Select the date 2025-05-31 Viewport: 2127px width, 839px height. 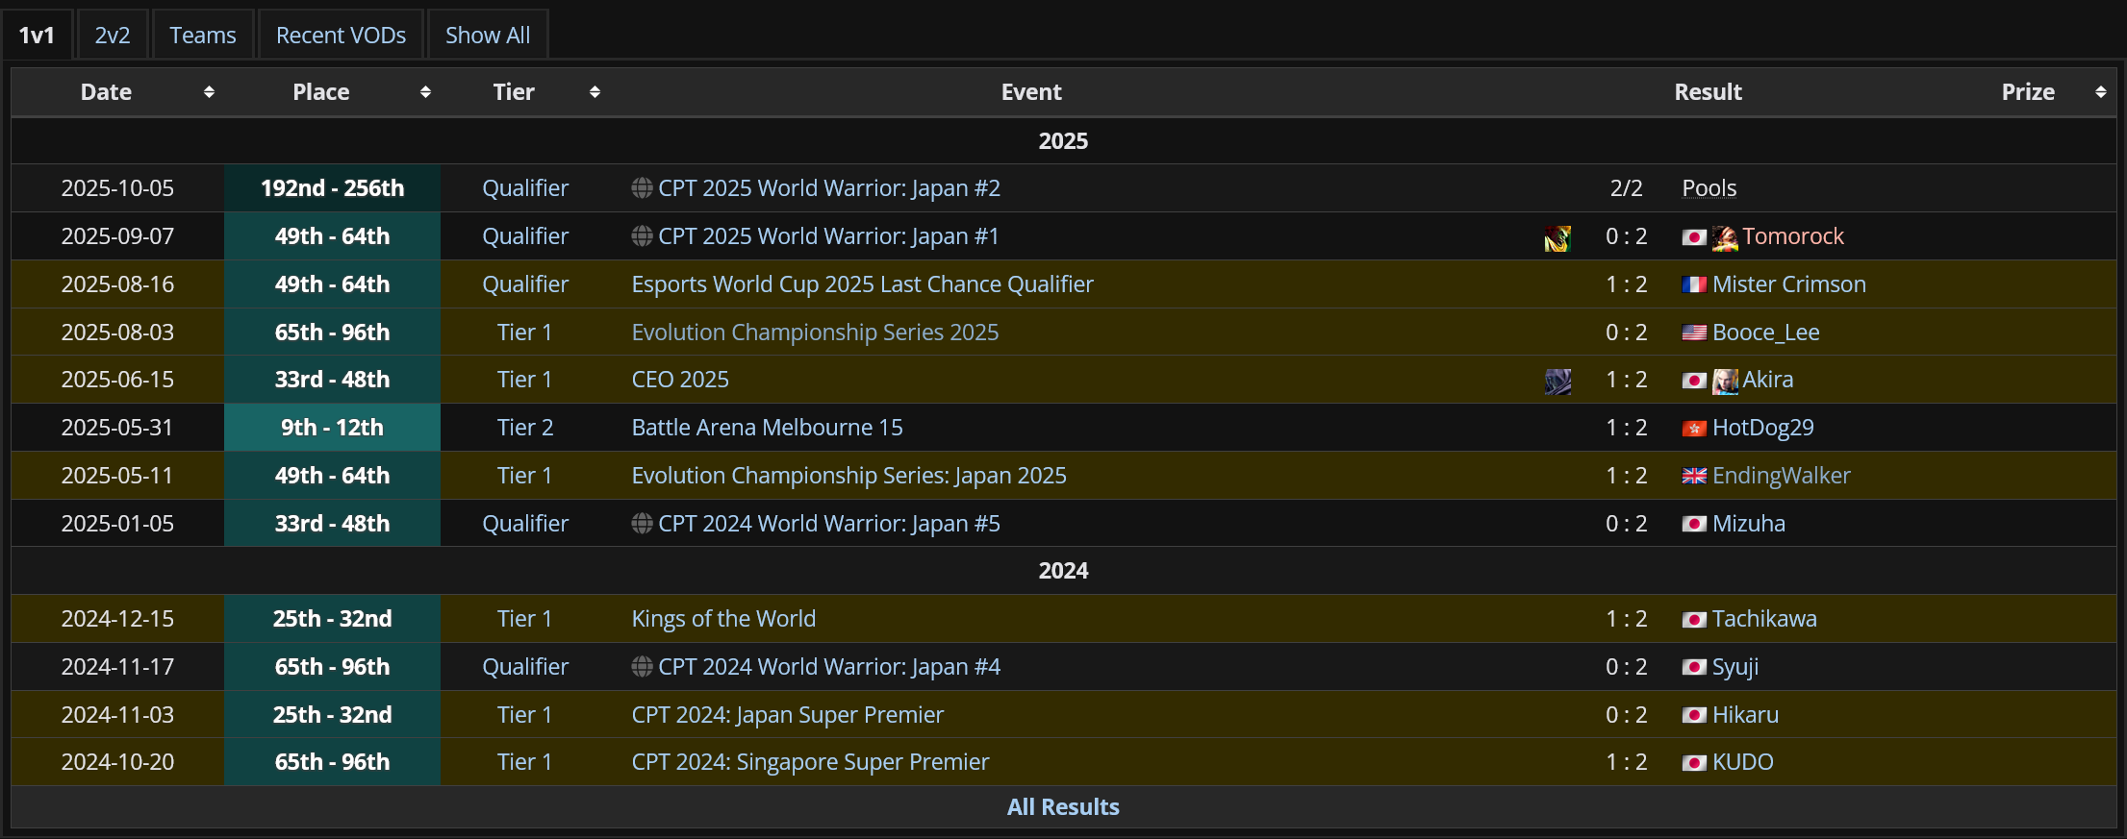(117, 428)
